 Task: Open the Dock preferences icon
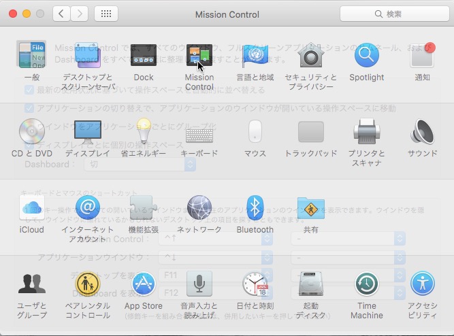[x=144, y=55]
